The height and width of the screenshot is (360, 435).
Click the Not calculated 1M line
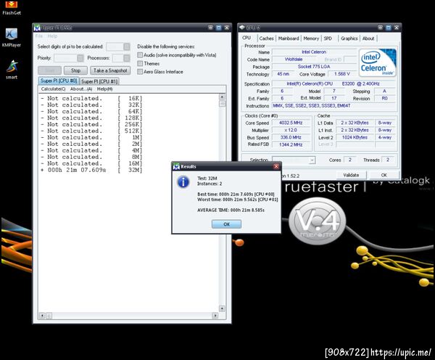[x=91, y=137]
